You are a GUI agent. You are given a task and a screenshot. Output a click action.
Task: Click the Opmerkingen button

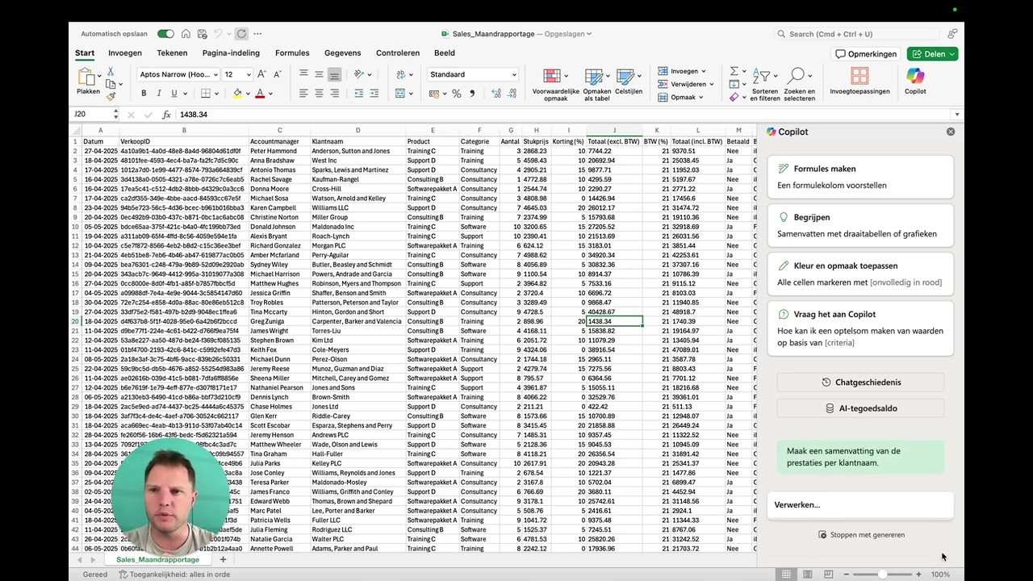866,54
